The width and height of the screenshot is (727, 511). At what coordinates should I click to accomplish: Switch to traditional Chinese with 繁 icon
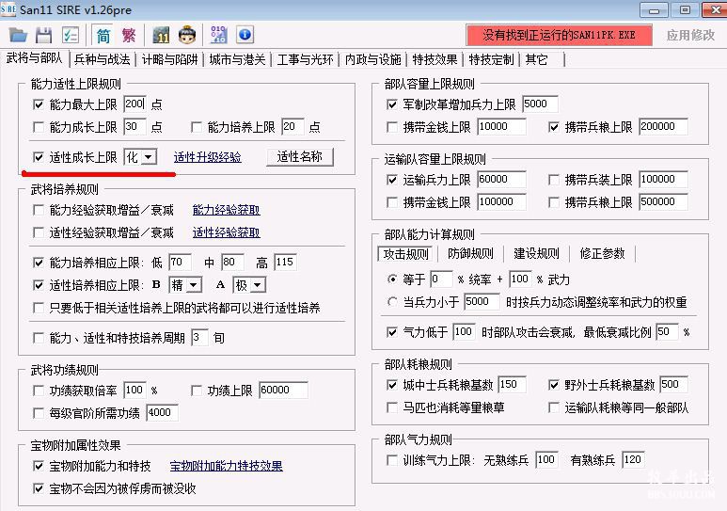pyautogui.click(x=129, y=35)
